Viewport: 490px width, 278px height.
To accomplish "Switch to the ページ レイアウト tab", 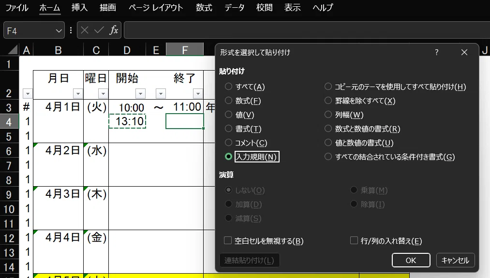I will (x=156, y=8).
